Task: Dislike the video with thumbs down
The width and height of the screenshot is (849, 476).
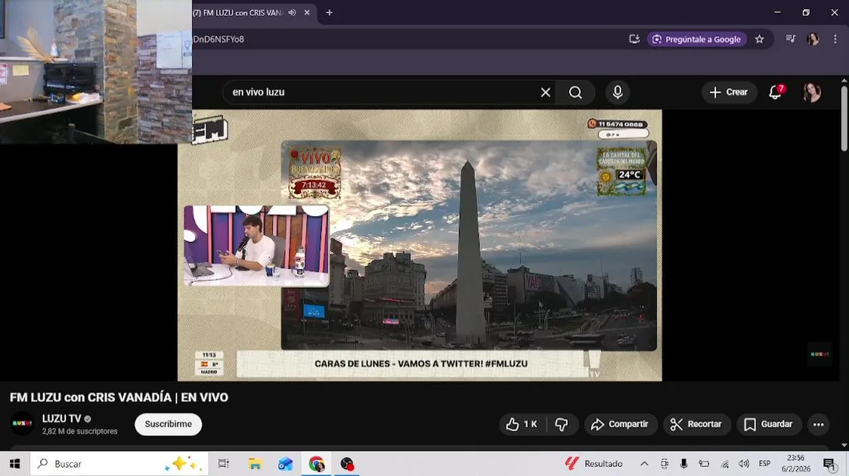Action: point(561,424)
